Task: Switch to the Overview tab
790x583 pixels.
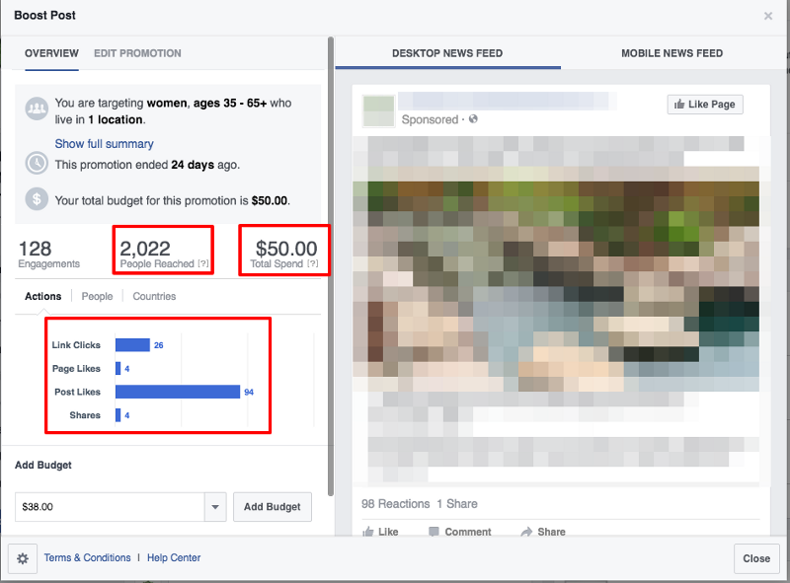Action: 51,53
